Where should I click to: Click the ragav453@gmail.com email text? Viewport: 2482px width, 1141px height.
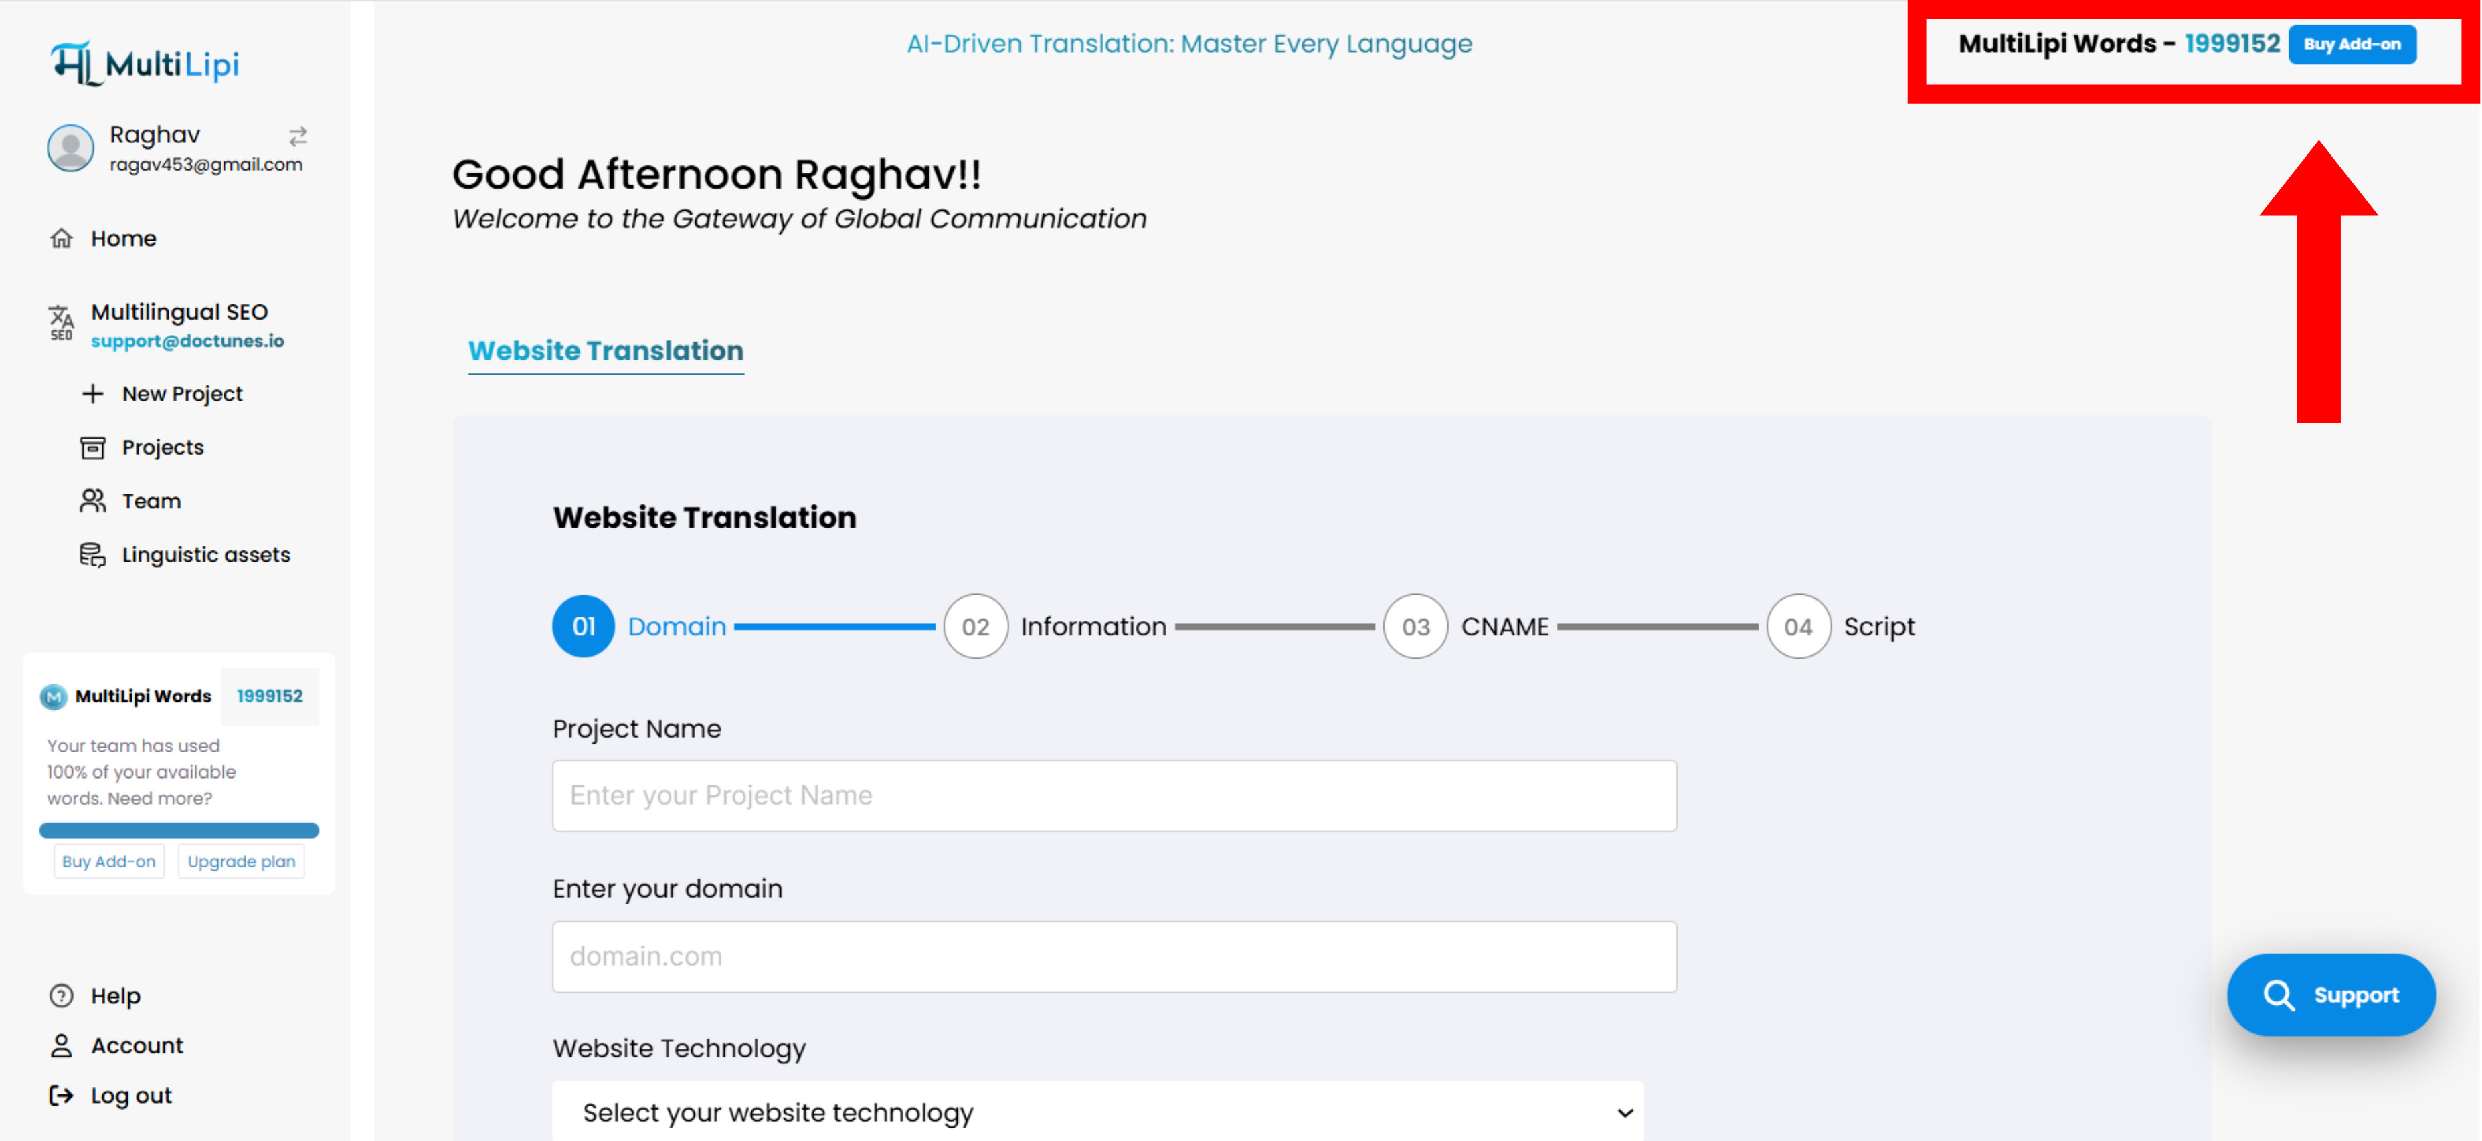coord(206,165)
